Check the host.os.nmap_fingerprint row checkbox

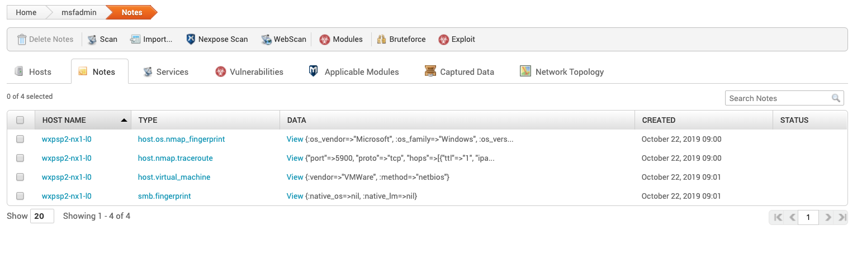pyautogui.click(x=21, y=139)
